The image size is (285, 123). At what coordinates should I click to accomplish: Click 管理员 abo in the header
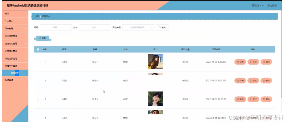coord(258,5)
